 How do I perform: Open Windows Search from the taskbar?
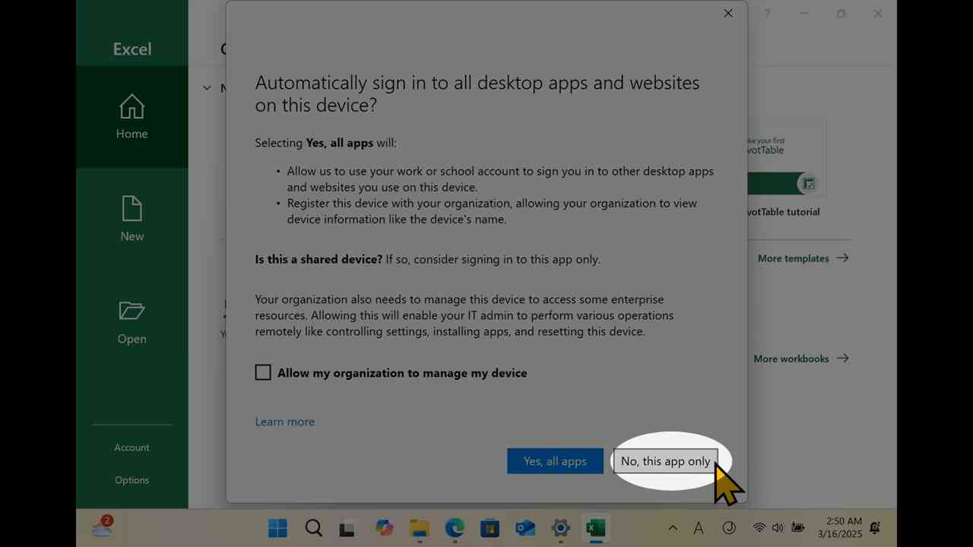(313, 527)
